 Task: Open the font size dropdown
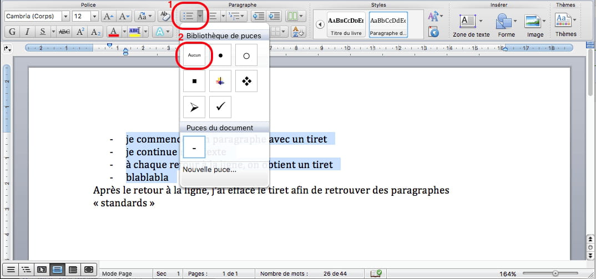94,17
